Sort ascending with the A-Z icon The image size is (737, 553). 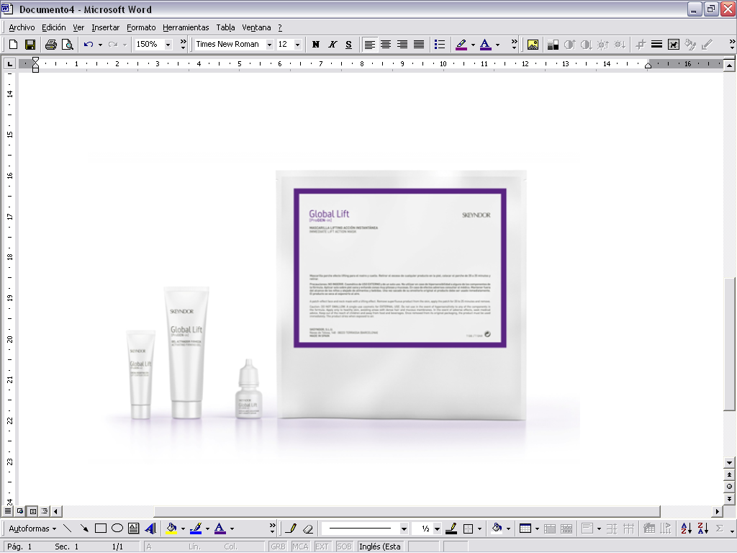[686, 529]
